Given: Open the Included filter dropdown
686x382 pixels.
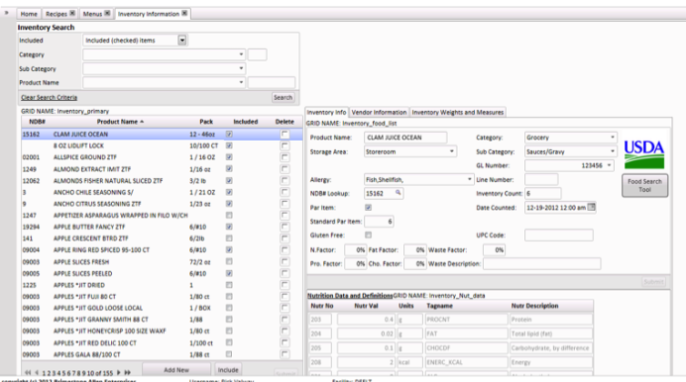Looking at the screenshot, I should pos(182,41).
